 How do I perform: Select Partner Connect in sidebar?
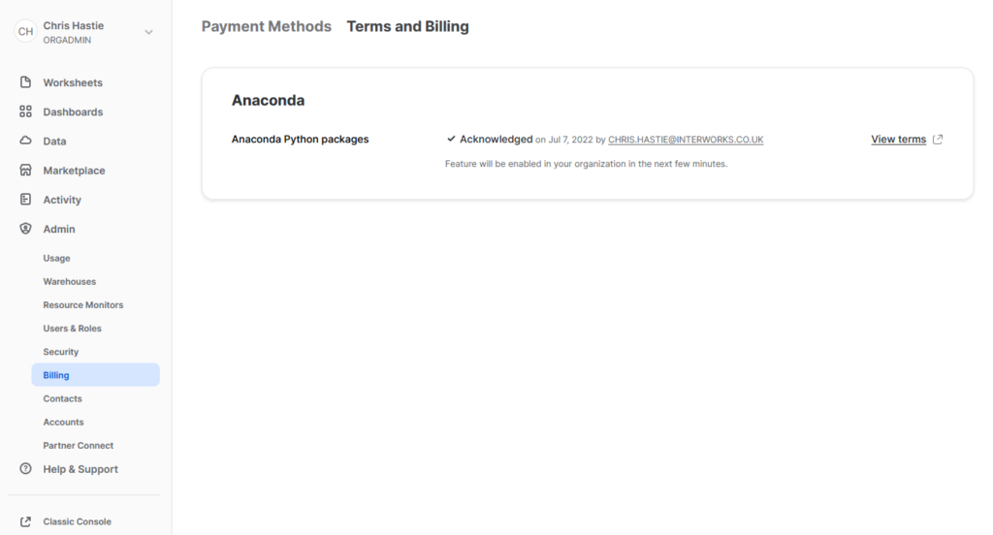78,446
